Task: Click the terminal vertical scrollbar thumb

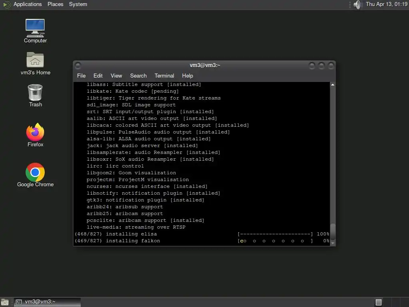Action: point(333,232)
